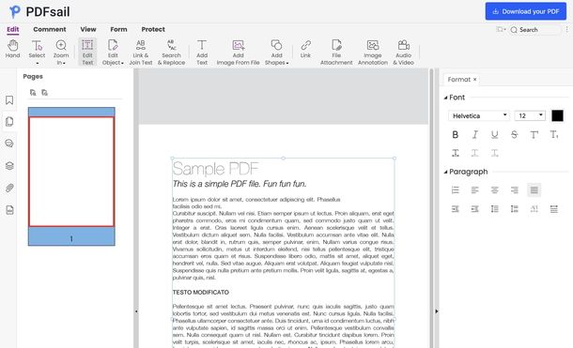Toggle italic formatting

click(474, 135)
